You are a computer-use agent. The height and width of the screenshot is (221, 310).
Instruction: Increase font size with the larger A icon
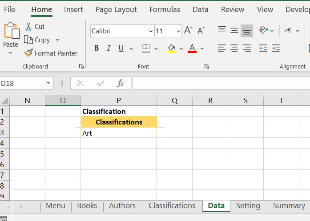click(188, 31)
